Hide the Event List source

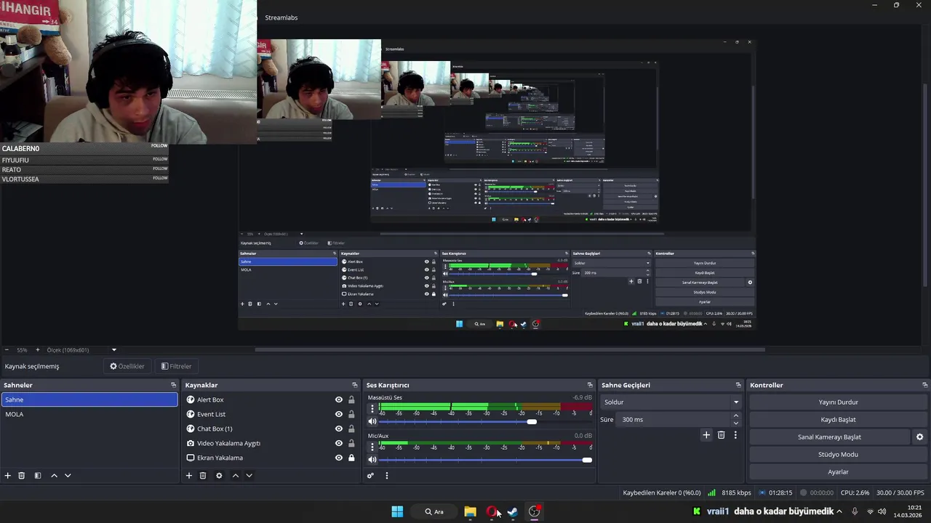(x=339, y=414)
